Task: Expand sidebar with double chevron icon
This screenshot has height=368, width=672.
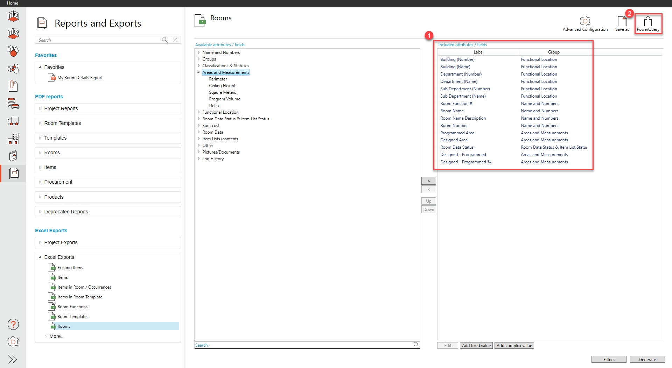Action: click(13, 359)
